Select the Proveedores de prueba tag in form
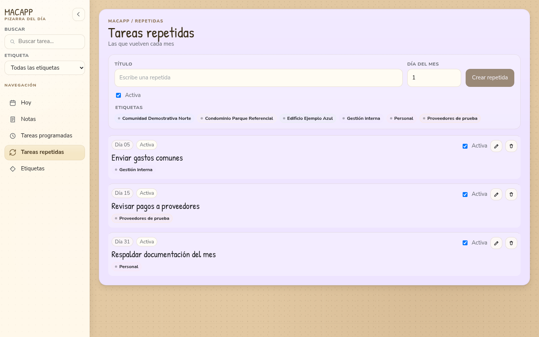Image resolution: width=539 pixels, height=337 pixels. [x=450, y=118]
